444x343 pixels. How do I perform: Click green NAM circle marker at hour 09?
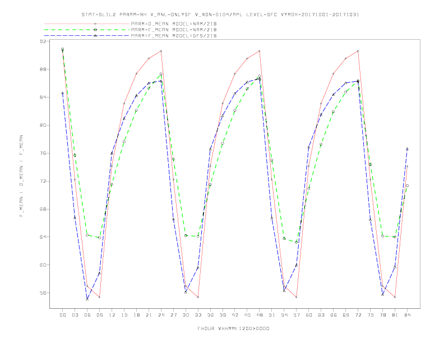pyautogui.click(x=99, y=238)
